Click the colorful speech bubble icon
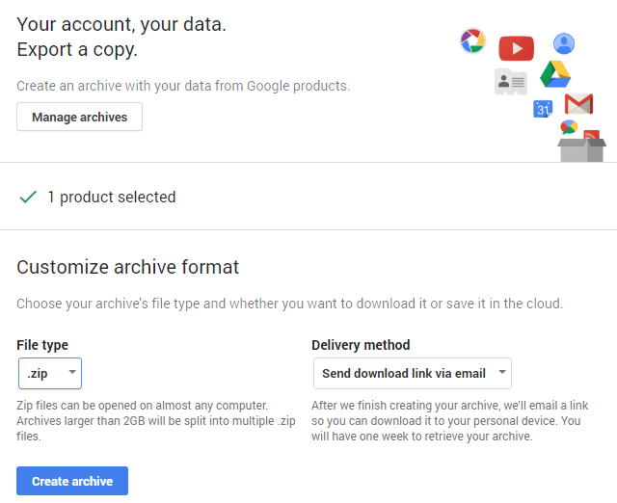Image resolution: width=617 pixels, height=503 pixels. [569, 127]
